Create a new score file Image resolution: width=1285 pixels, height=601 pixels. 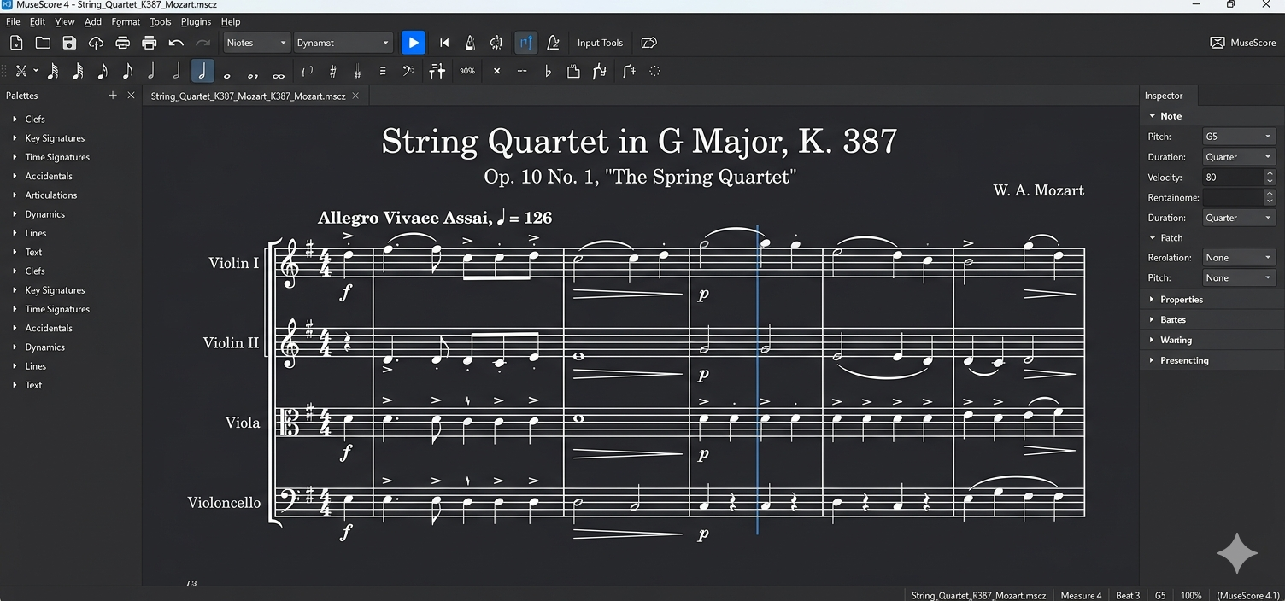tap(16, 43)
